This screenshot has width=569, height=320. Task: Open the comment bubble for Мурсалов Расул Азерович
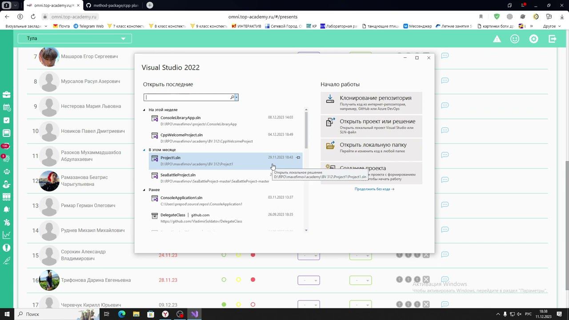click(445, 80)
